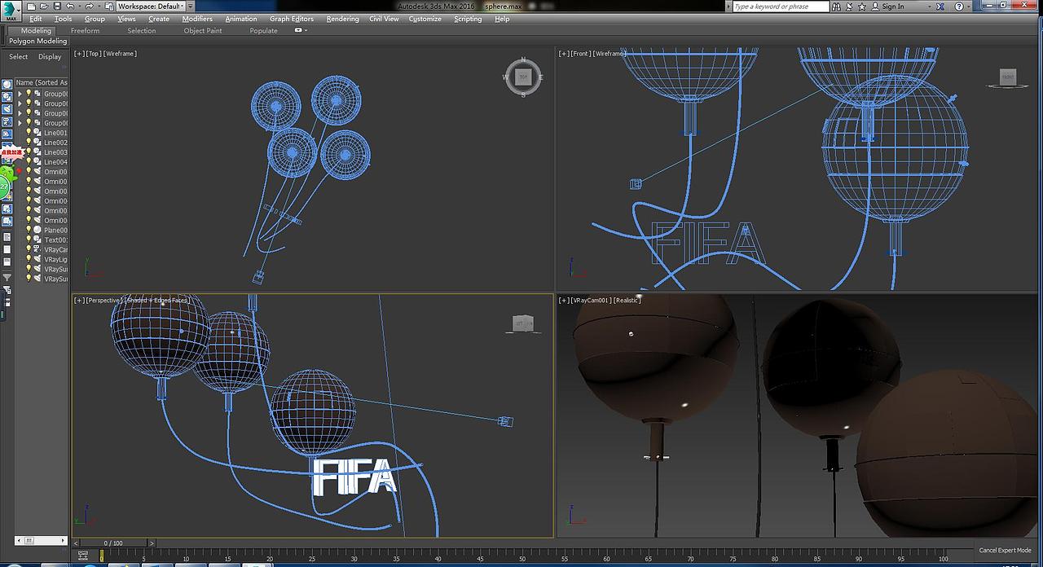Viewport: 1043px width, 567px height.
Task: Click the Top viewport [+] menu label
Action: (x=78, y=54)
